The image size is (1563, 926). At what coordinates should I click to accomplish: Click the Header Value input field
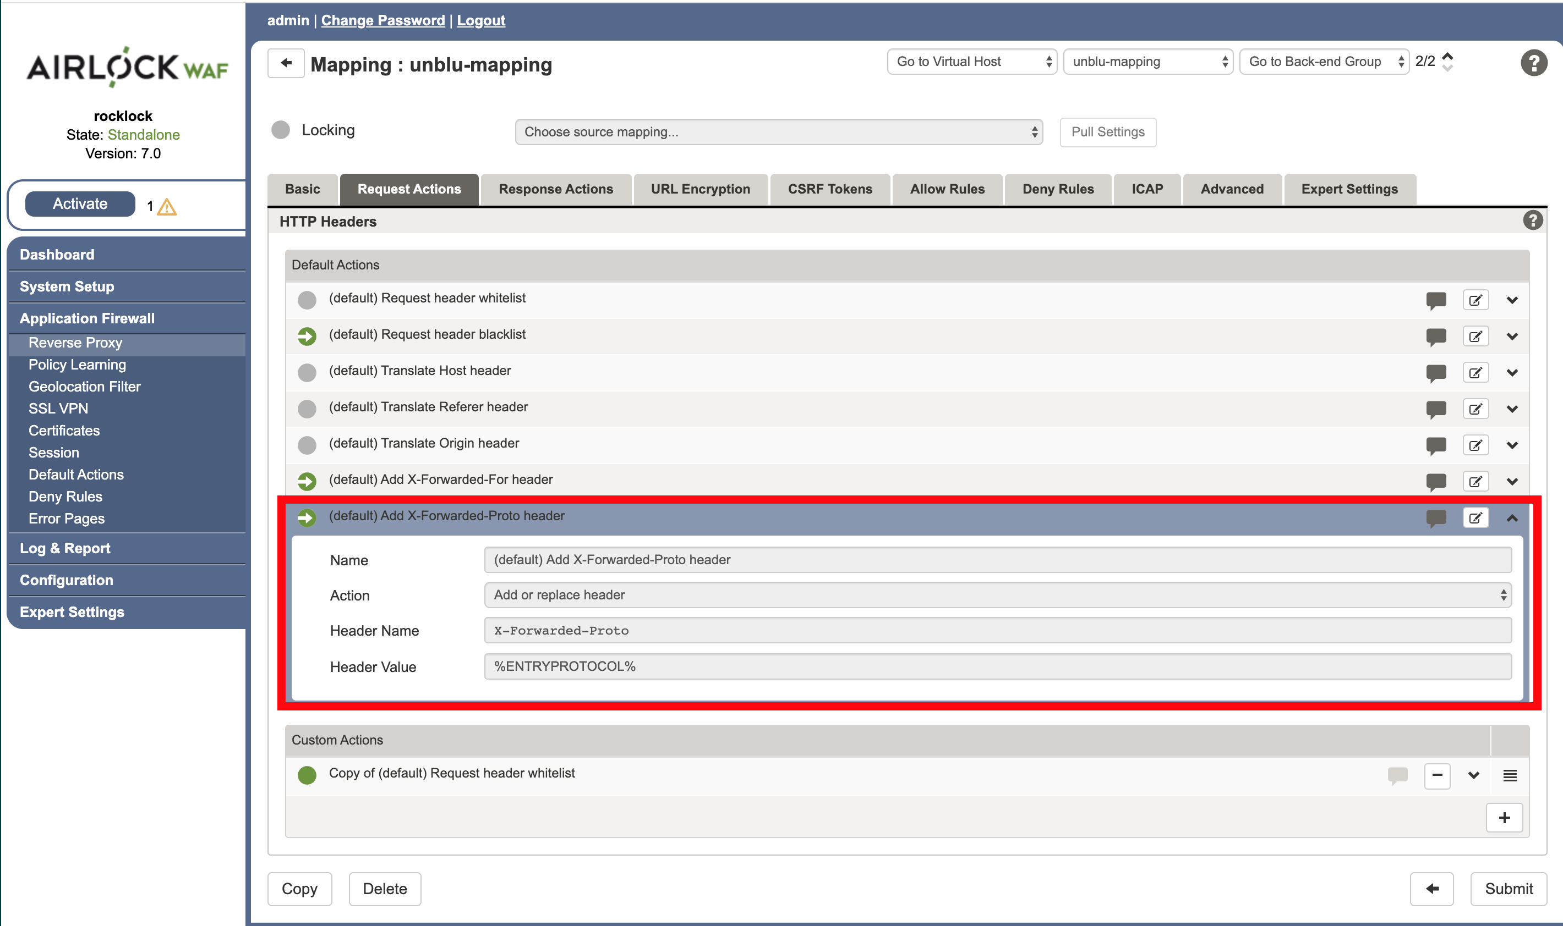click(x=997, y=666)
